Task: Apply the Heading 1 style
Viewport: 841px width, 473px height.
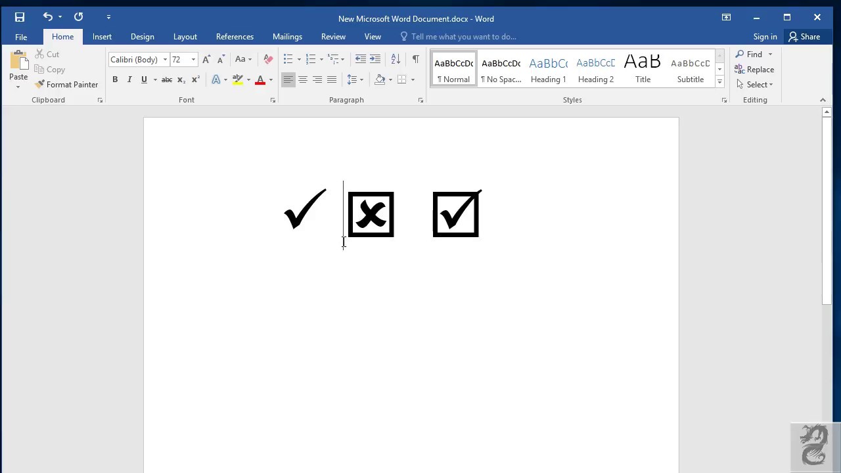Action: (x=548, y=69)
